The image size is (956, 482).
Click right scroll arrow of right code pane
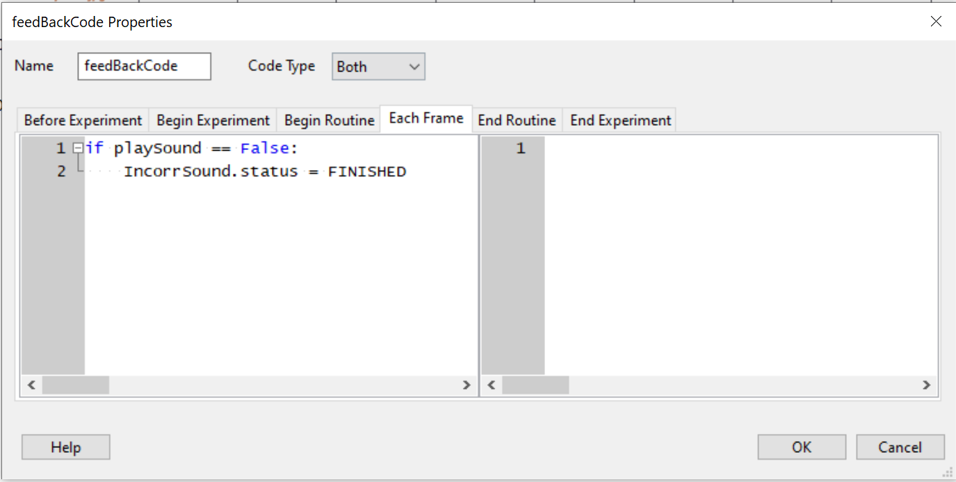tap(926, 385)
